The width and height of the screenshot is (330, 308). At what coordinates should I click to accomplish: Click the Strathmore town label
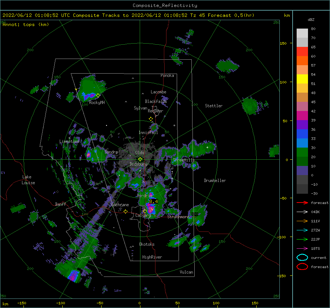coord(178,217)
